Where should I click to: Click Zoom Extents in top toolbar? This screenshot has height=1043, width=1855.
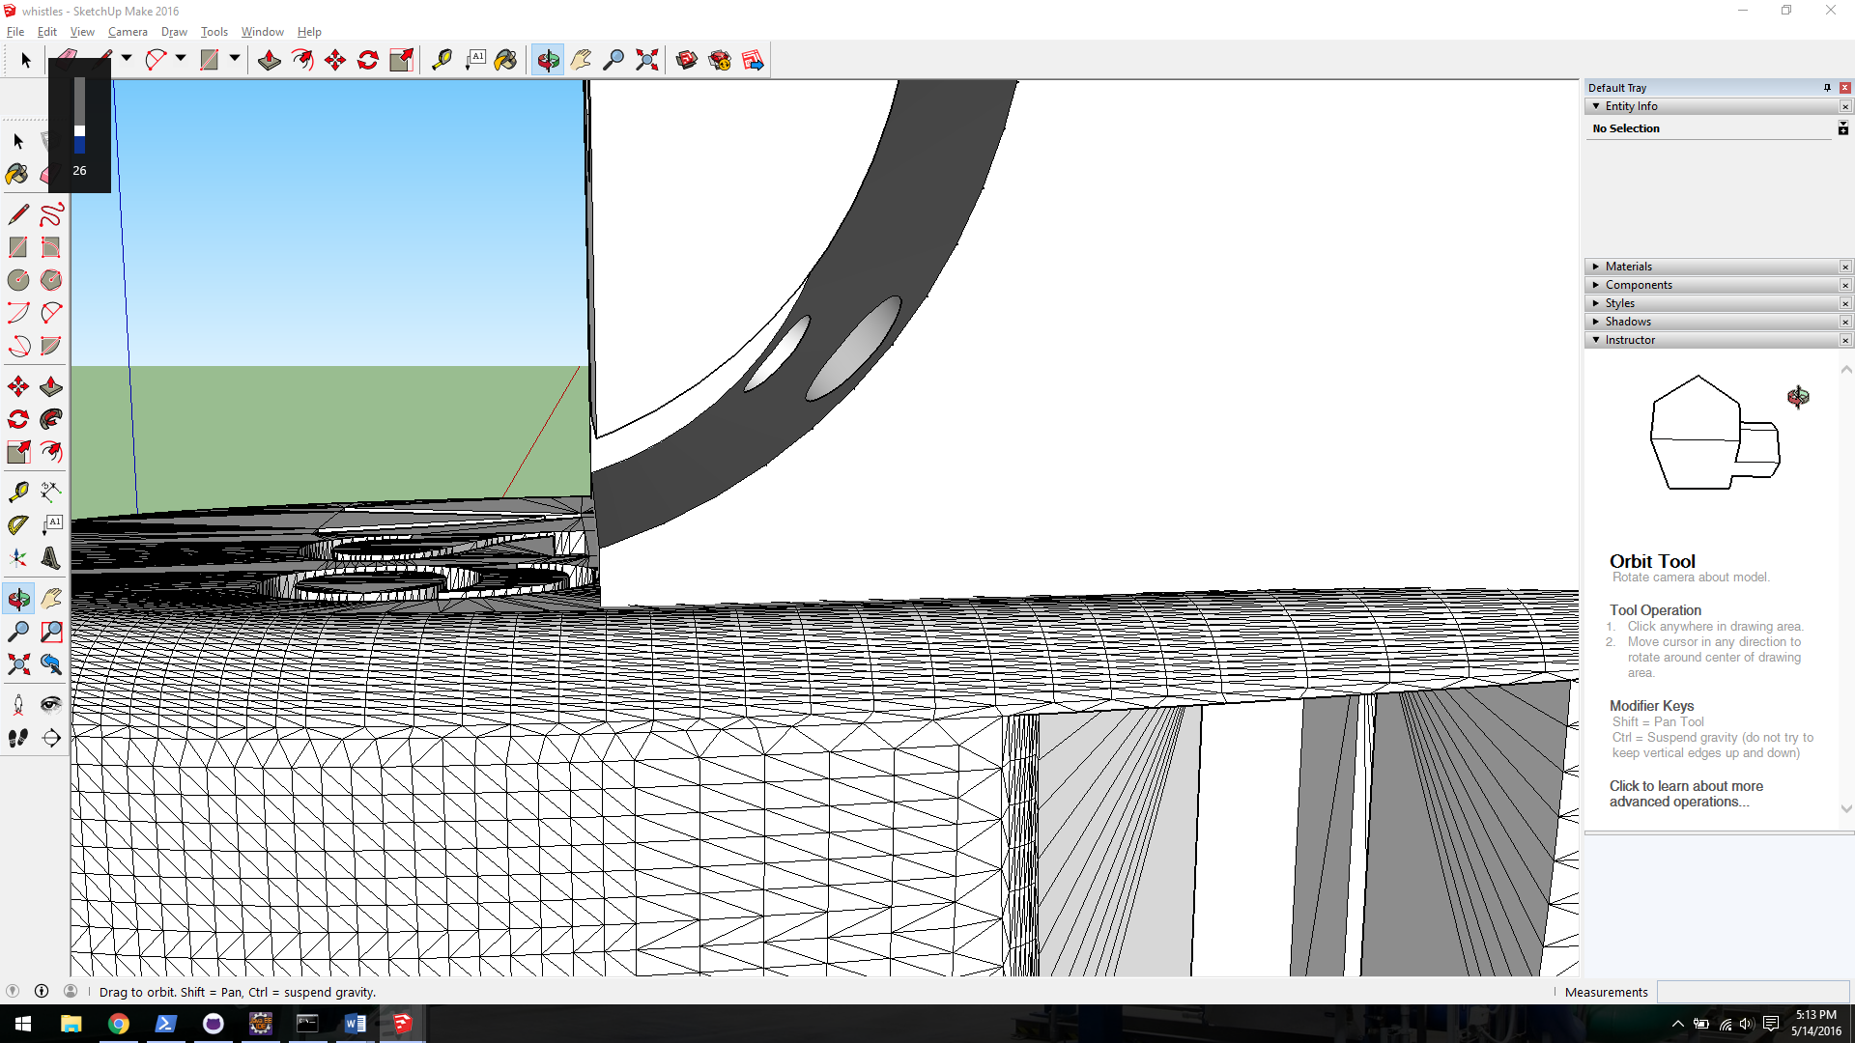[x=646, y=60]
